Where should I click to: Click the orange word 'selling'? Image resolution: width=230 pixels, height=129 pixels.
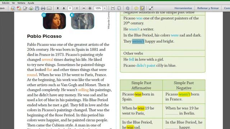click(83, 90)
